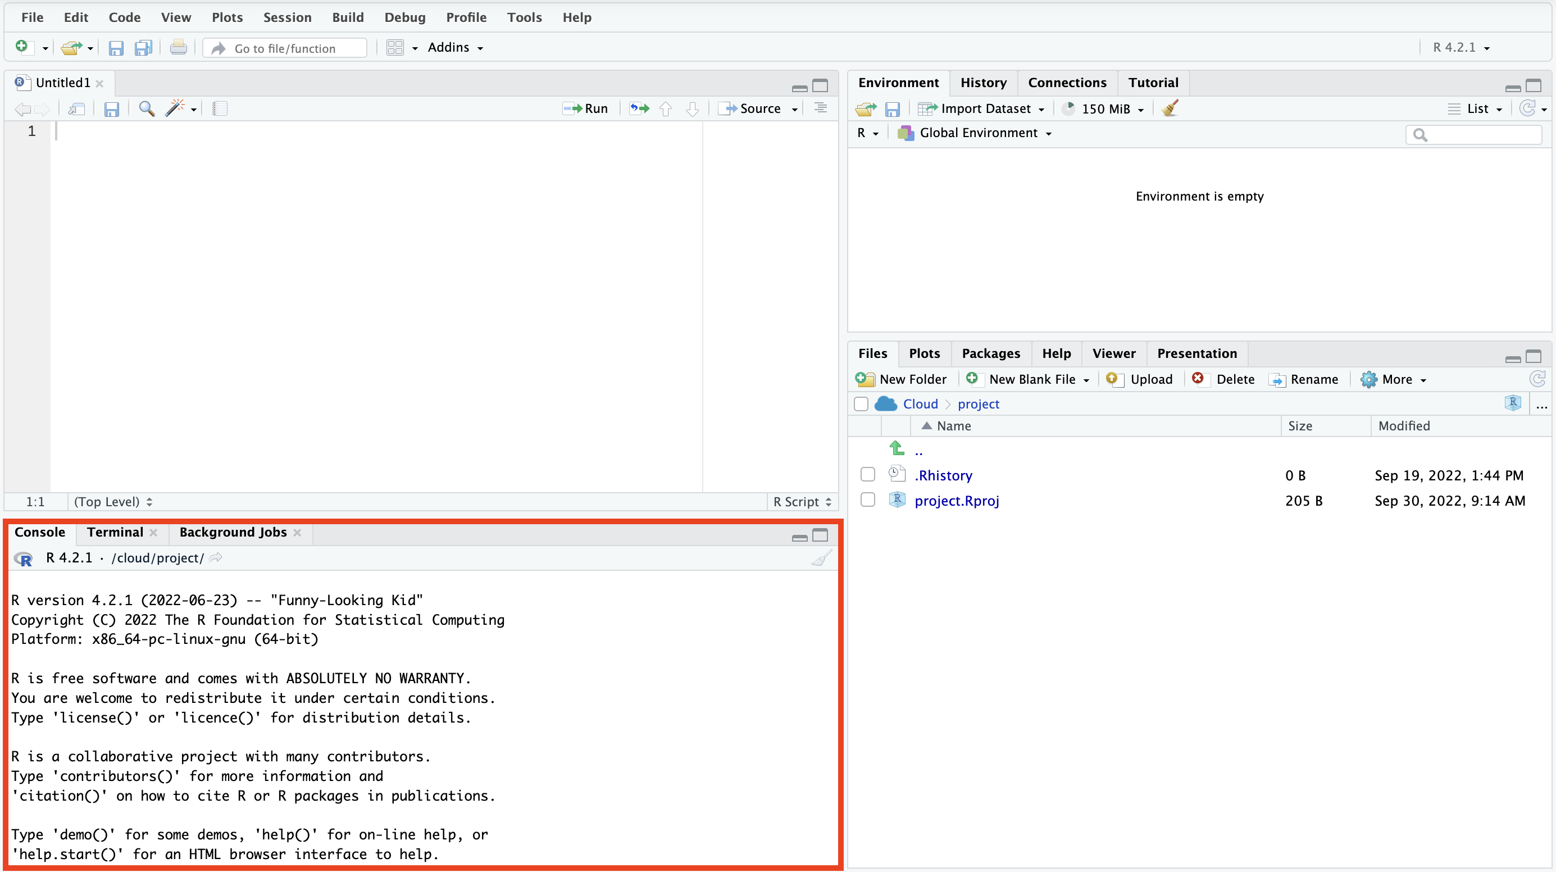Navigate to Cloud via the breadcrumb link
Image resolution: width=1556 pixels, height=872 pixels.
(x=920, y=403)
